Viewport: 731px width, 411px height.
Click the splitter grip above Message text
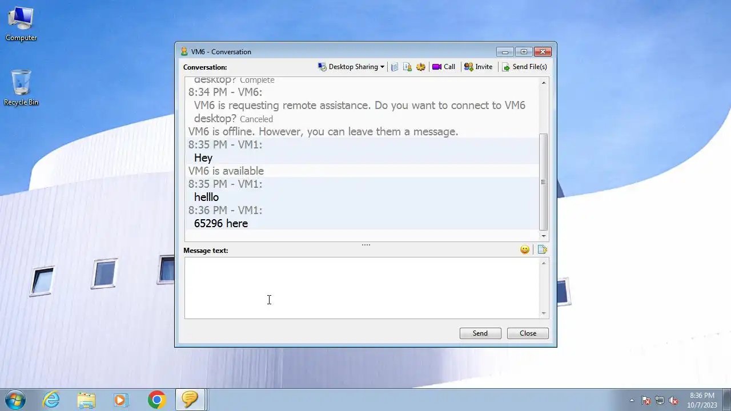point(366,245)
